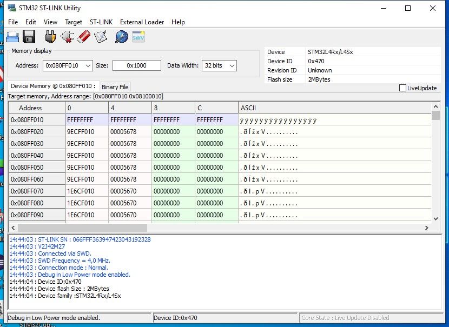
Task: Click Device ID value 0x470 in info panel
Action: [x=316, y=61]
